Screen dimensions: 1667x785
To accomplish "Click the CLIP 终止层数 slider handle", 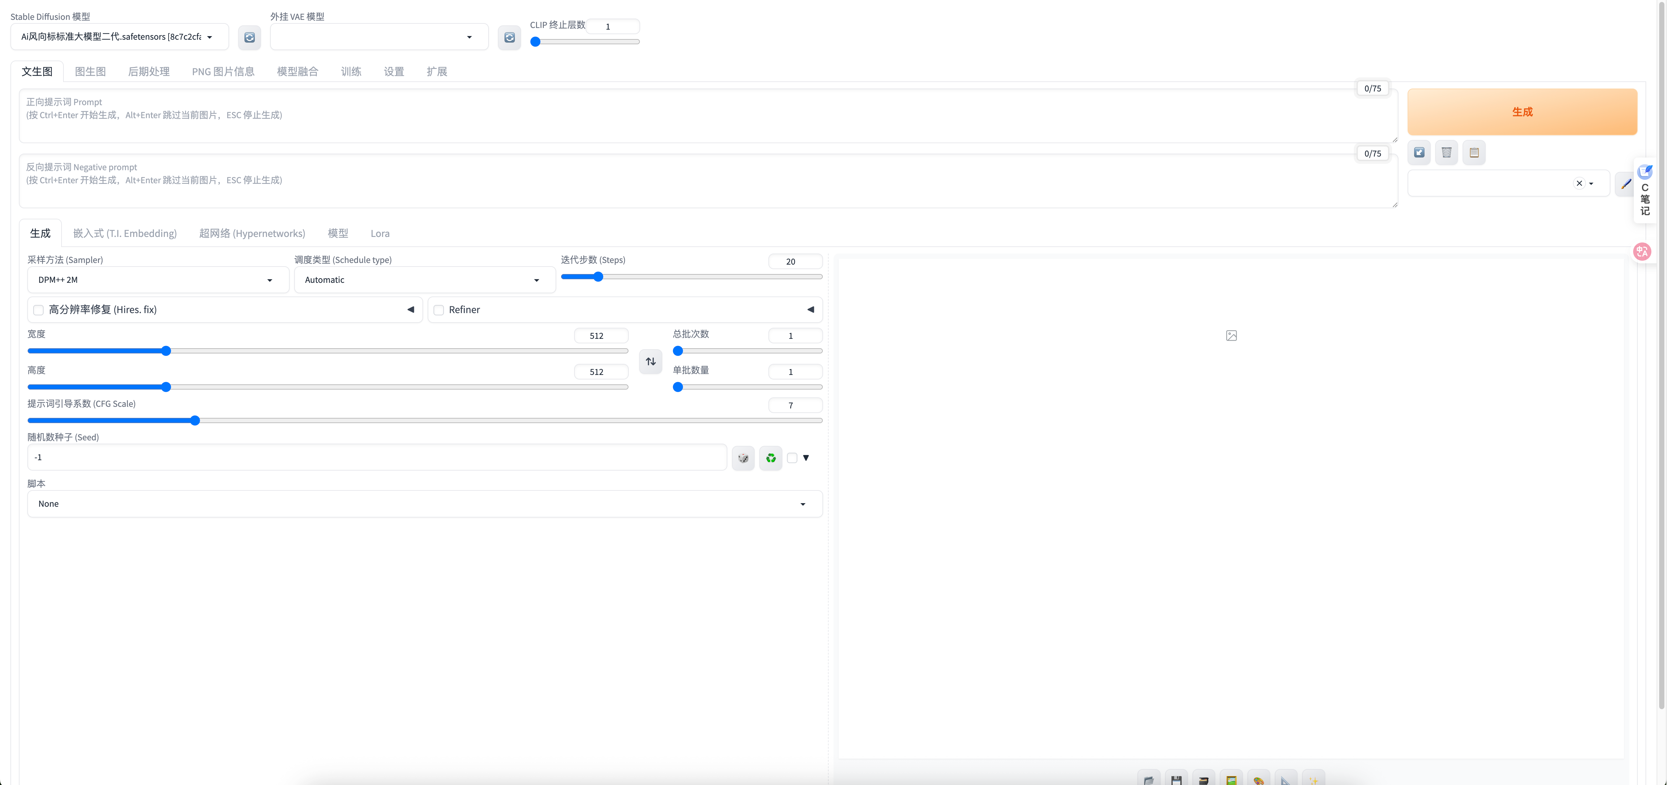I will coord(535,42).
